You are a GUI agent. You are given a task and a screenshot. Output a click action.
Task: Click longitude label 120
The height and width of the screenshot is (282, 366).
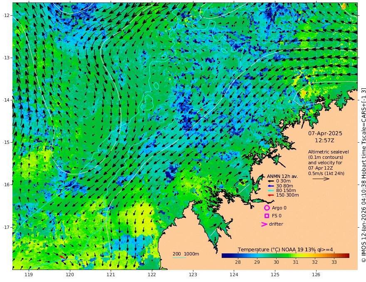click(x=70, y=275)
